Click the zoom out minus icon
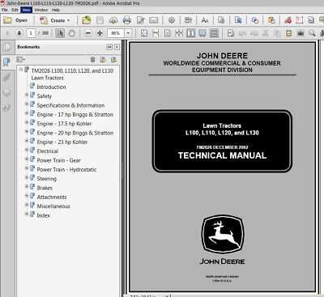The image size is (324, 297). point(88,33)
